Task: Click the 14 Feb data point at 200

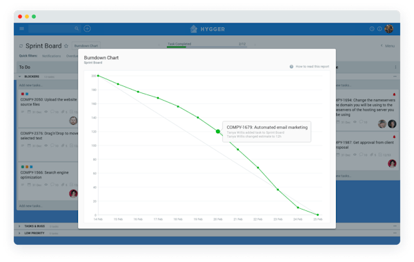Action: point(98,76)
